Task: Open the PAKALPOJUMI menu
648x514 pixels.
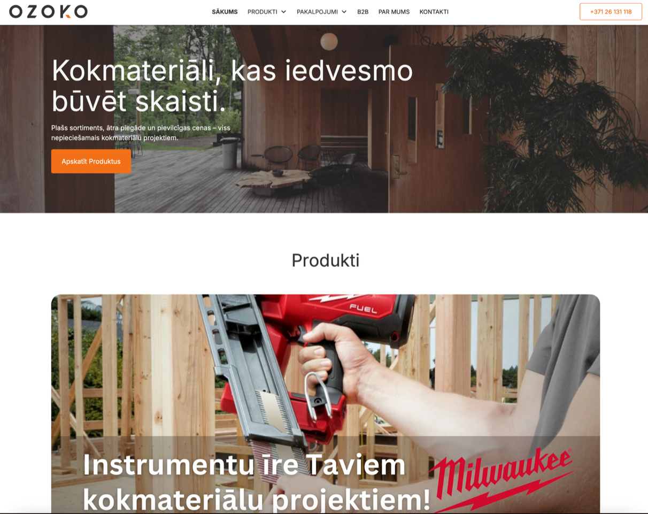Action: pyautogui.click(x=317, y=12)
